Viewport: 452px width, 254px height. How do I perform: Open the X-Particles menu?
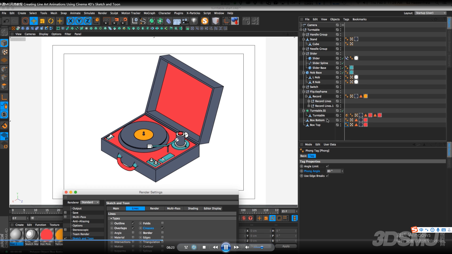point(193,13)
